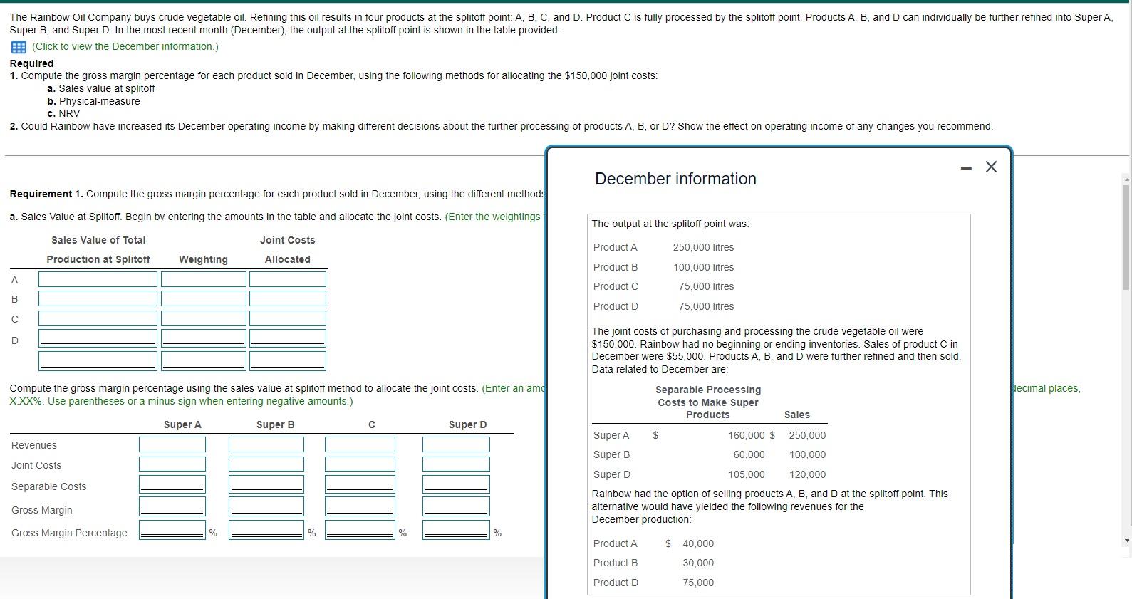The height and width of the screenshot is (599, 1132).
Task: Click Gross Margin input for Super A
Action: point(172,506)
